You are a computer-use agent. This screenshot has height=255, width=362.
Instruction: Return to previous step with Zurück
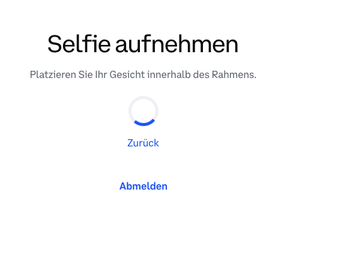(x=143, y=143)
